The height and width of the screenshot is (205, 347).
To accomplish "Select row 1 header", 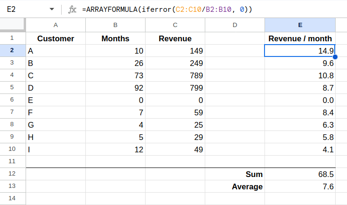I will 12,38.
